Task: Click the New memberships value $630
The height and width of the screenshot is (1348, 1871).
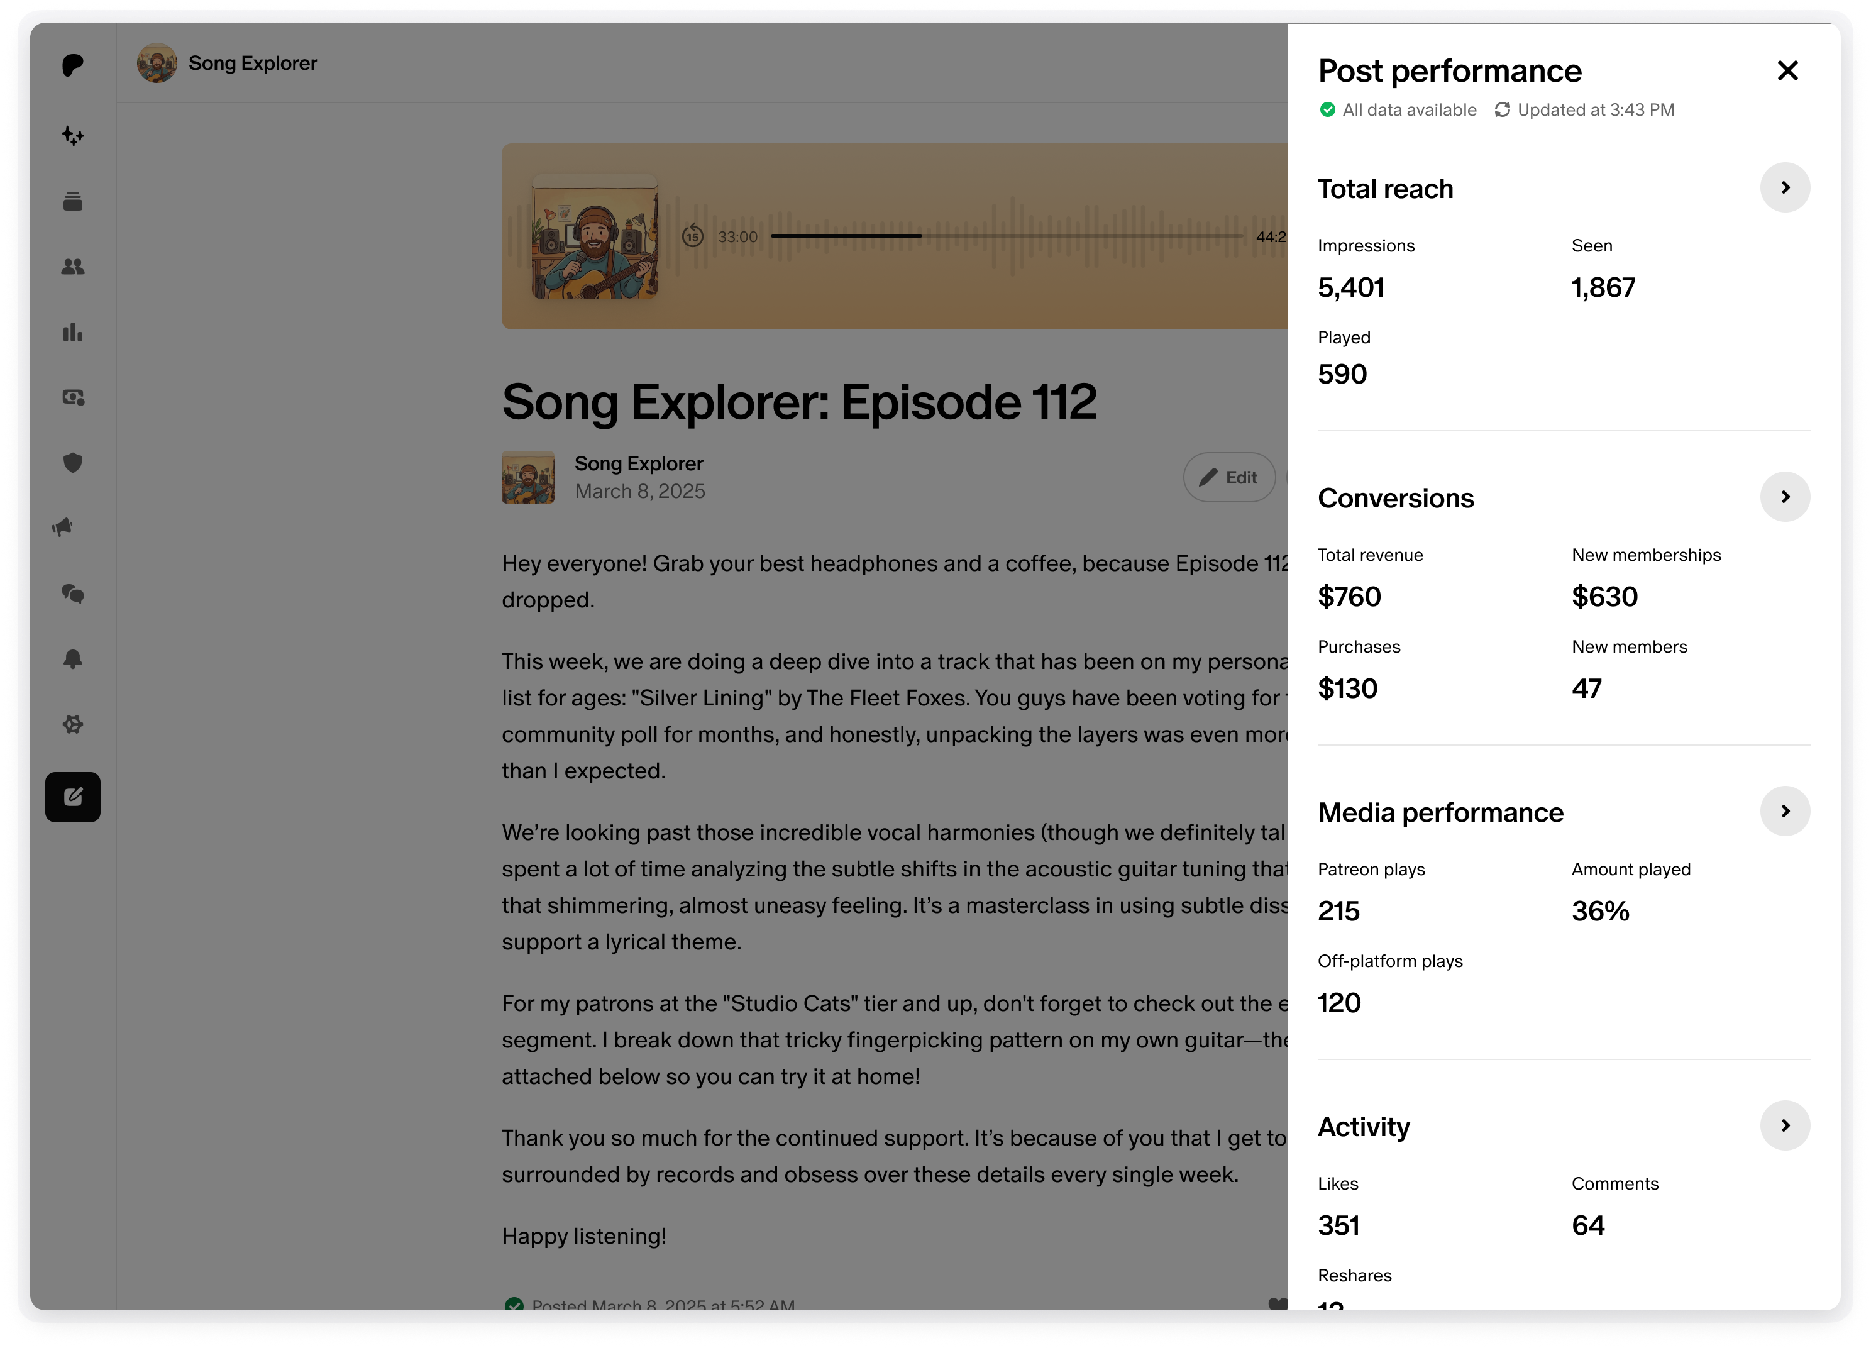Action: coord(1604,597)
